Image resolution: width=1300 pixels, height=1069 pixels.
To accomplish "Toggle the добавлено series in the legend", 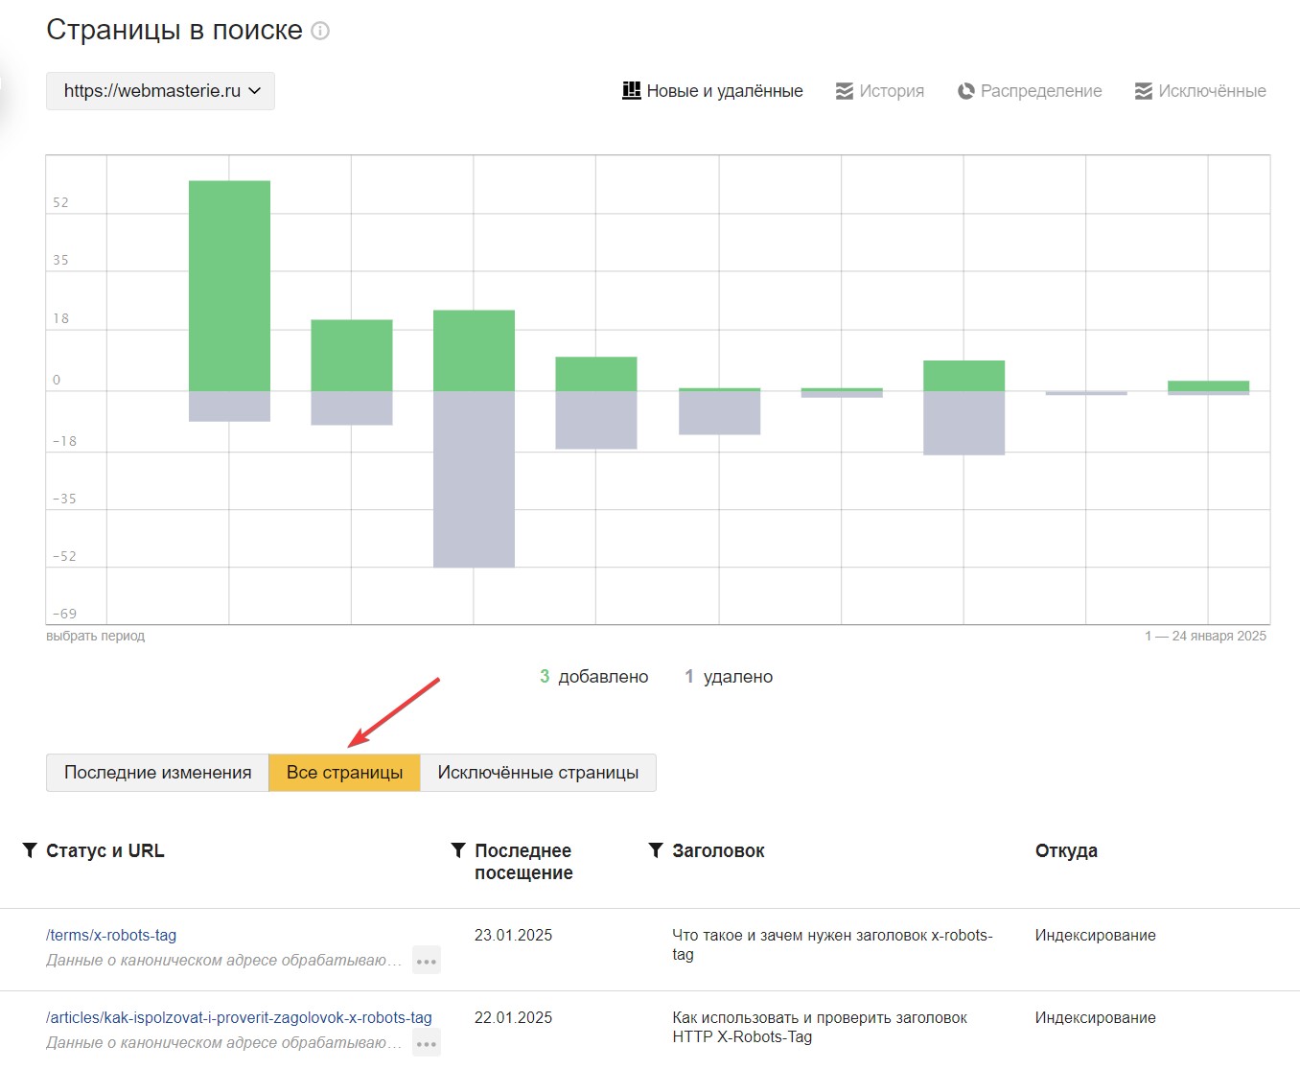I will [x=594, y=677].
